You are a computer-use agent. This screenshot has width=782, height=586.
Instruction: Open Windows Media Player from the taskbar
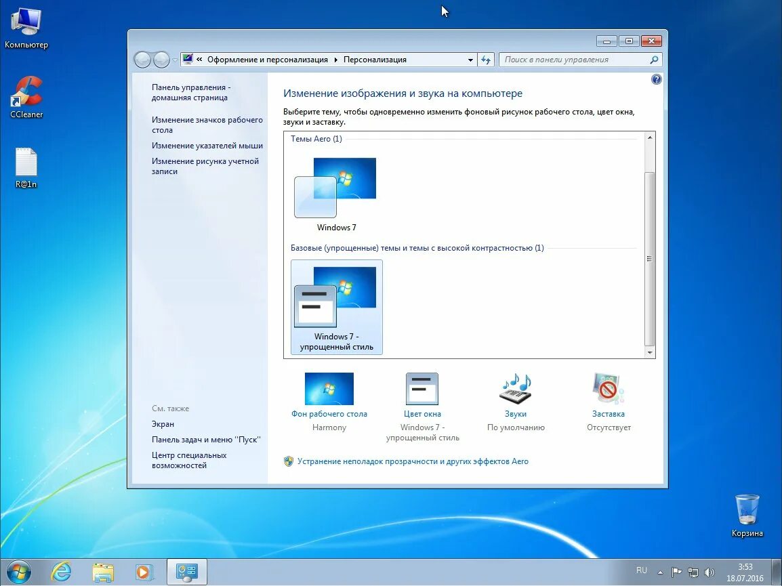tap(144, 571)
